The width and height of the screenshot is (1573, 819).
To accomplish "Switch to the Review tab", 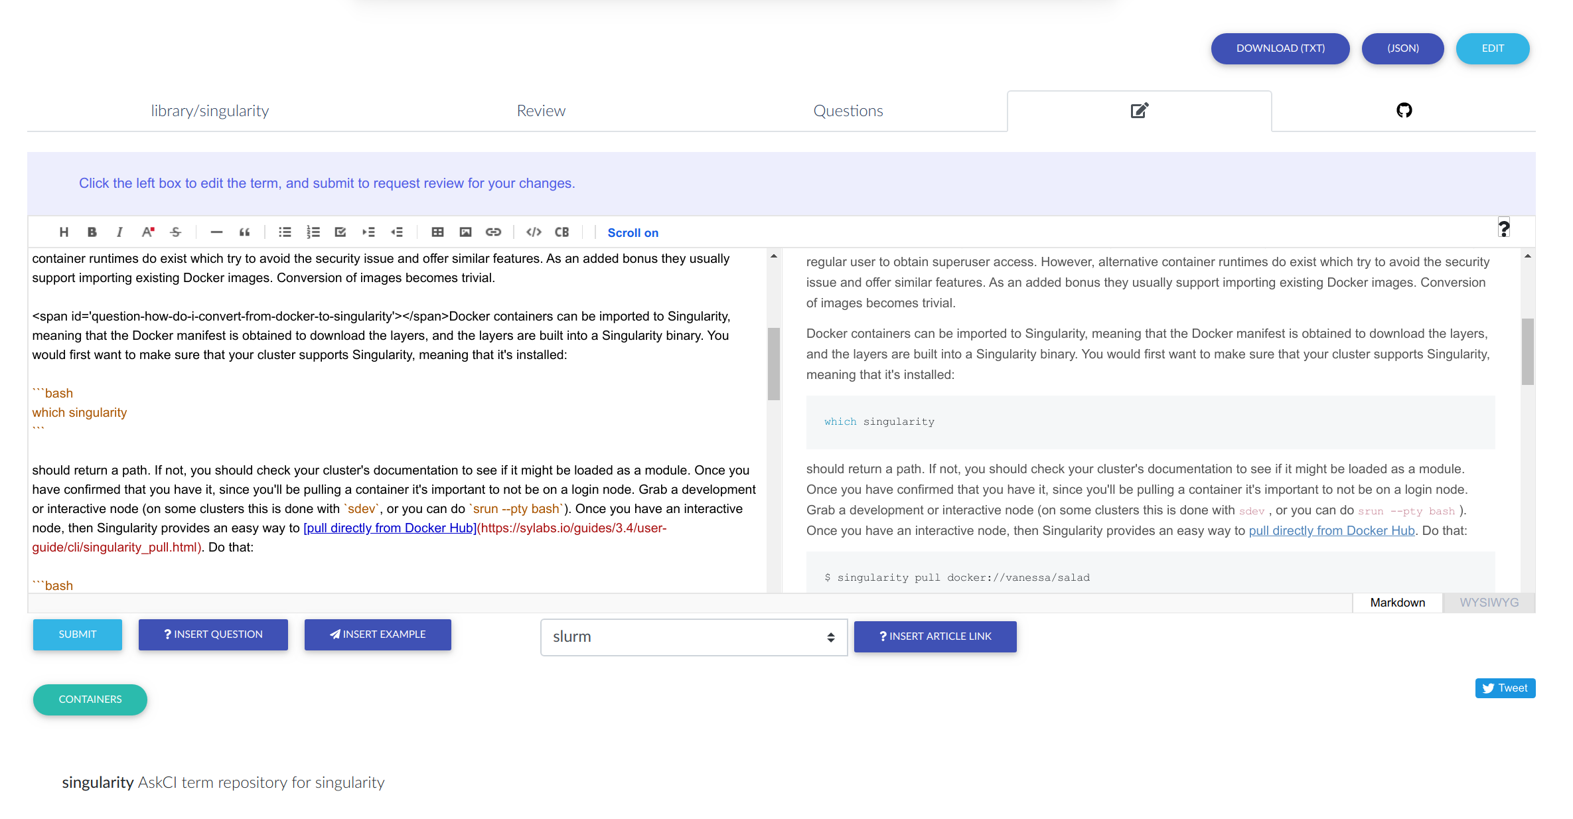I will tap(541, 111).
